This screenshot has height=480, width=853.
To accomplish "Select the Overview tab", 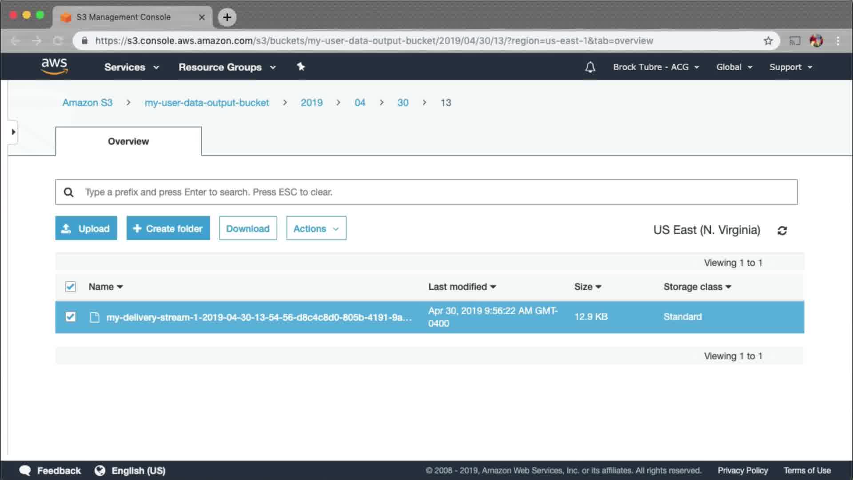I will point(128,141).
